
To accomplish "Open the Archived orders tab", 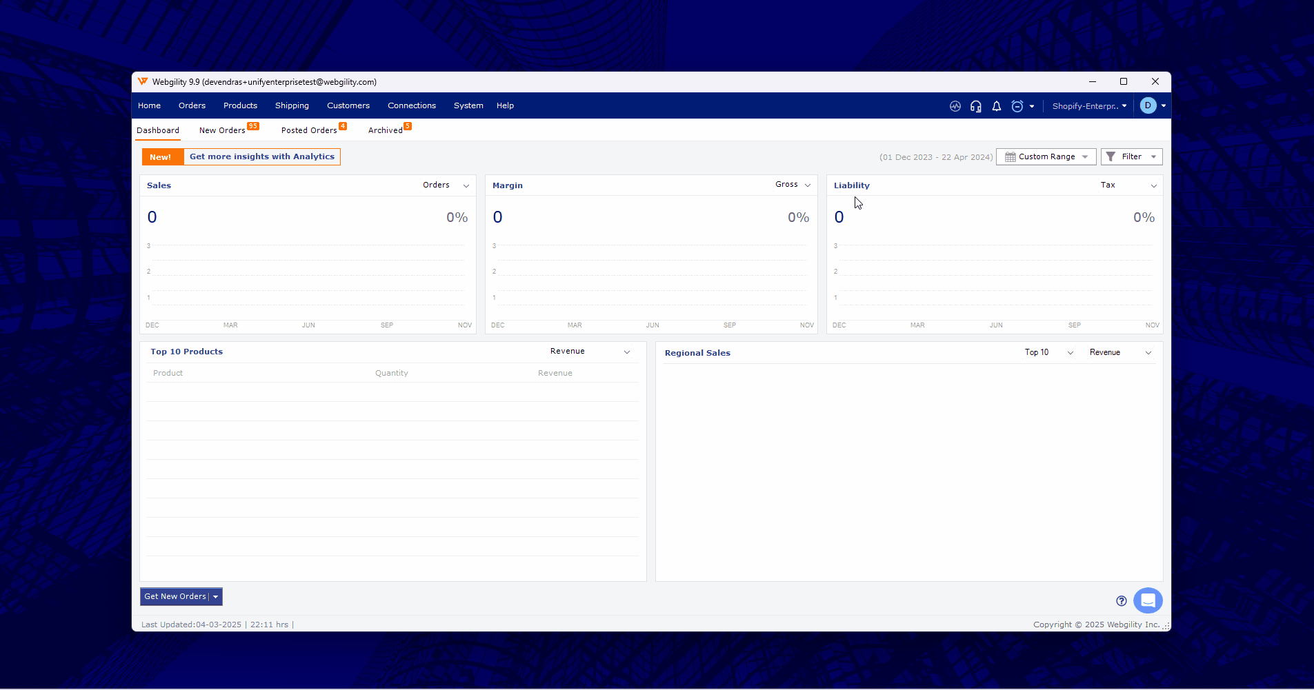I will point(385,130).
